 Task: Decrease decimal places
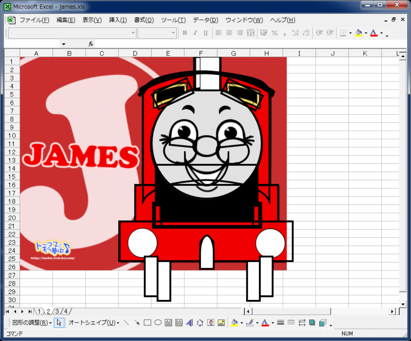(x=306, y=33)
